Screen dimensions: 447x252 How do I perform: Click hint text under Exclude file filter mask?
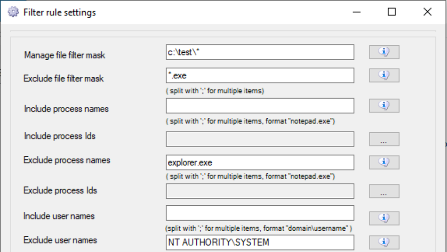[x=215, y=91]
